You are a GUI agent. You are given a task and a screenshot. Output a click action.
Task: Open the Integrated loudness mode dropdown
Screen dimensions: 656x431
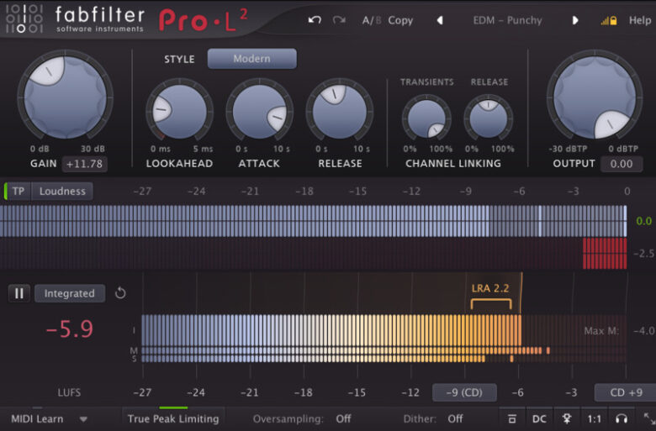click(70, 293)
